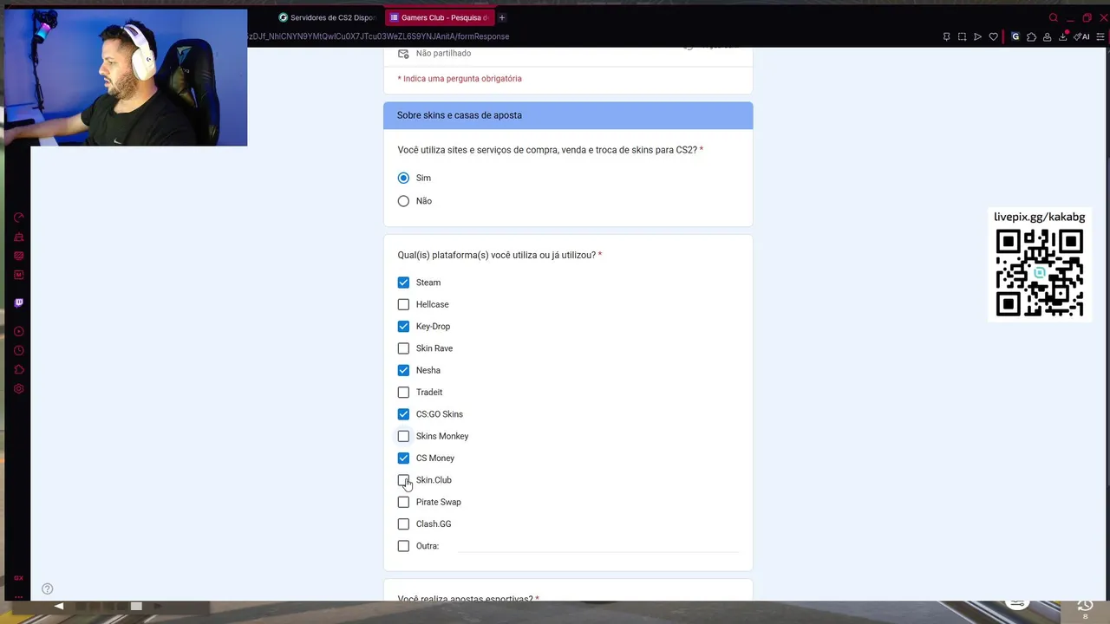The height and width of the screenshot is (624, 1110).
Task: Select the Não radio option
Action: pos(403,201)
